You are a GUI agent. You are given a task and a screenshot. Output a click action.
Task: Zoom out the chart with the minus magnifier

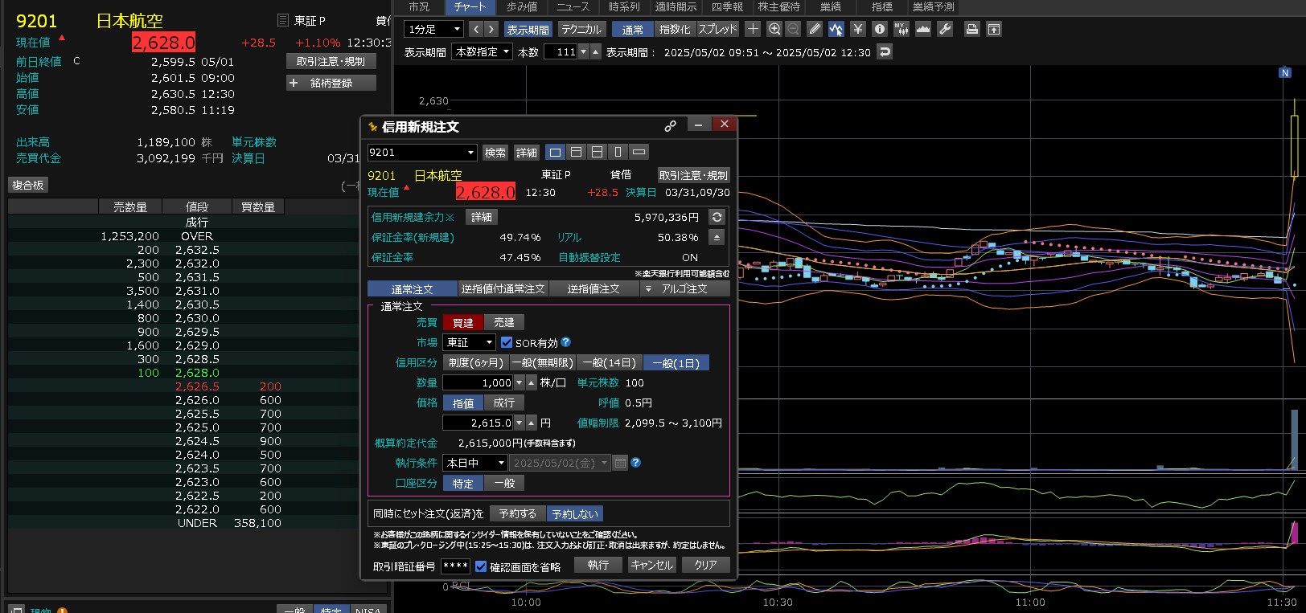[793, 29]
